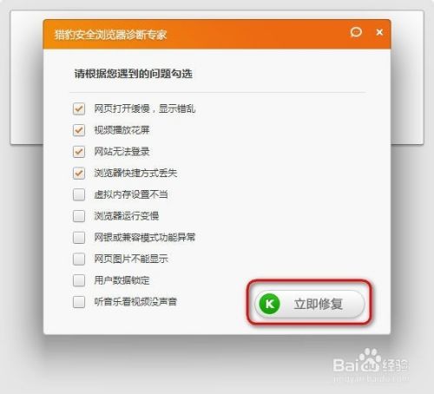
Task: Click the 用户数据锁定 label text
Action: coord(122,280)
